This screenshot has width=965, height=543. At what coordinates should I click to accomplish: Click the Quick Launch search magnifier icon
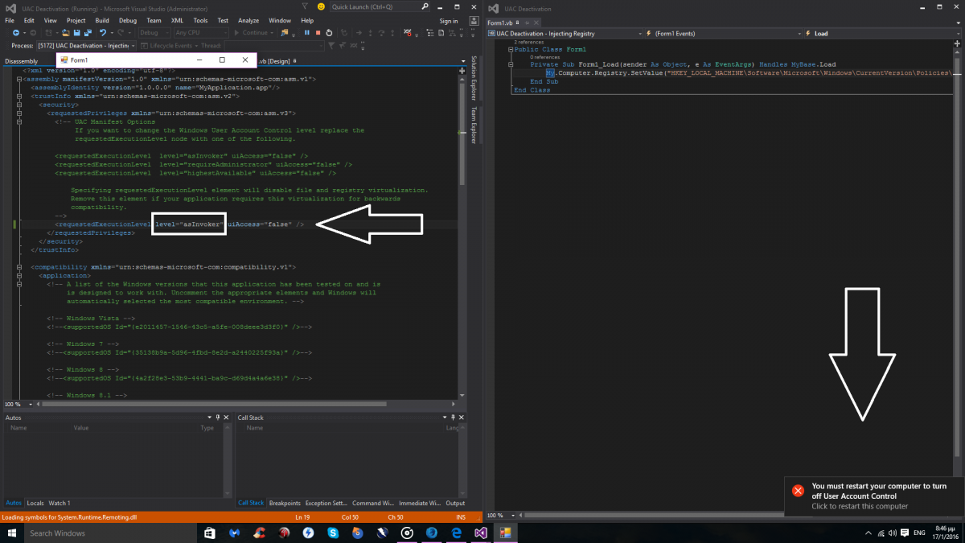tap(425, 6)
